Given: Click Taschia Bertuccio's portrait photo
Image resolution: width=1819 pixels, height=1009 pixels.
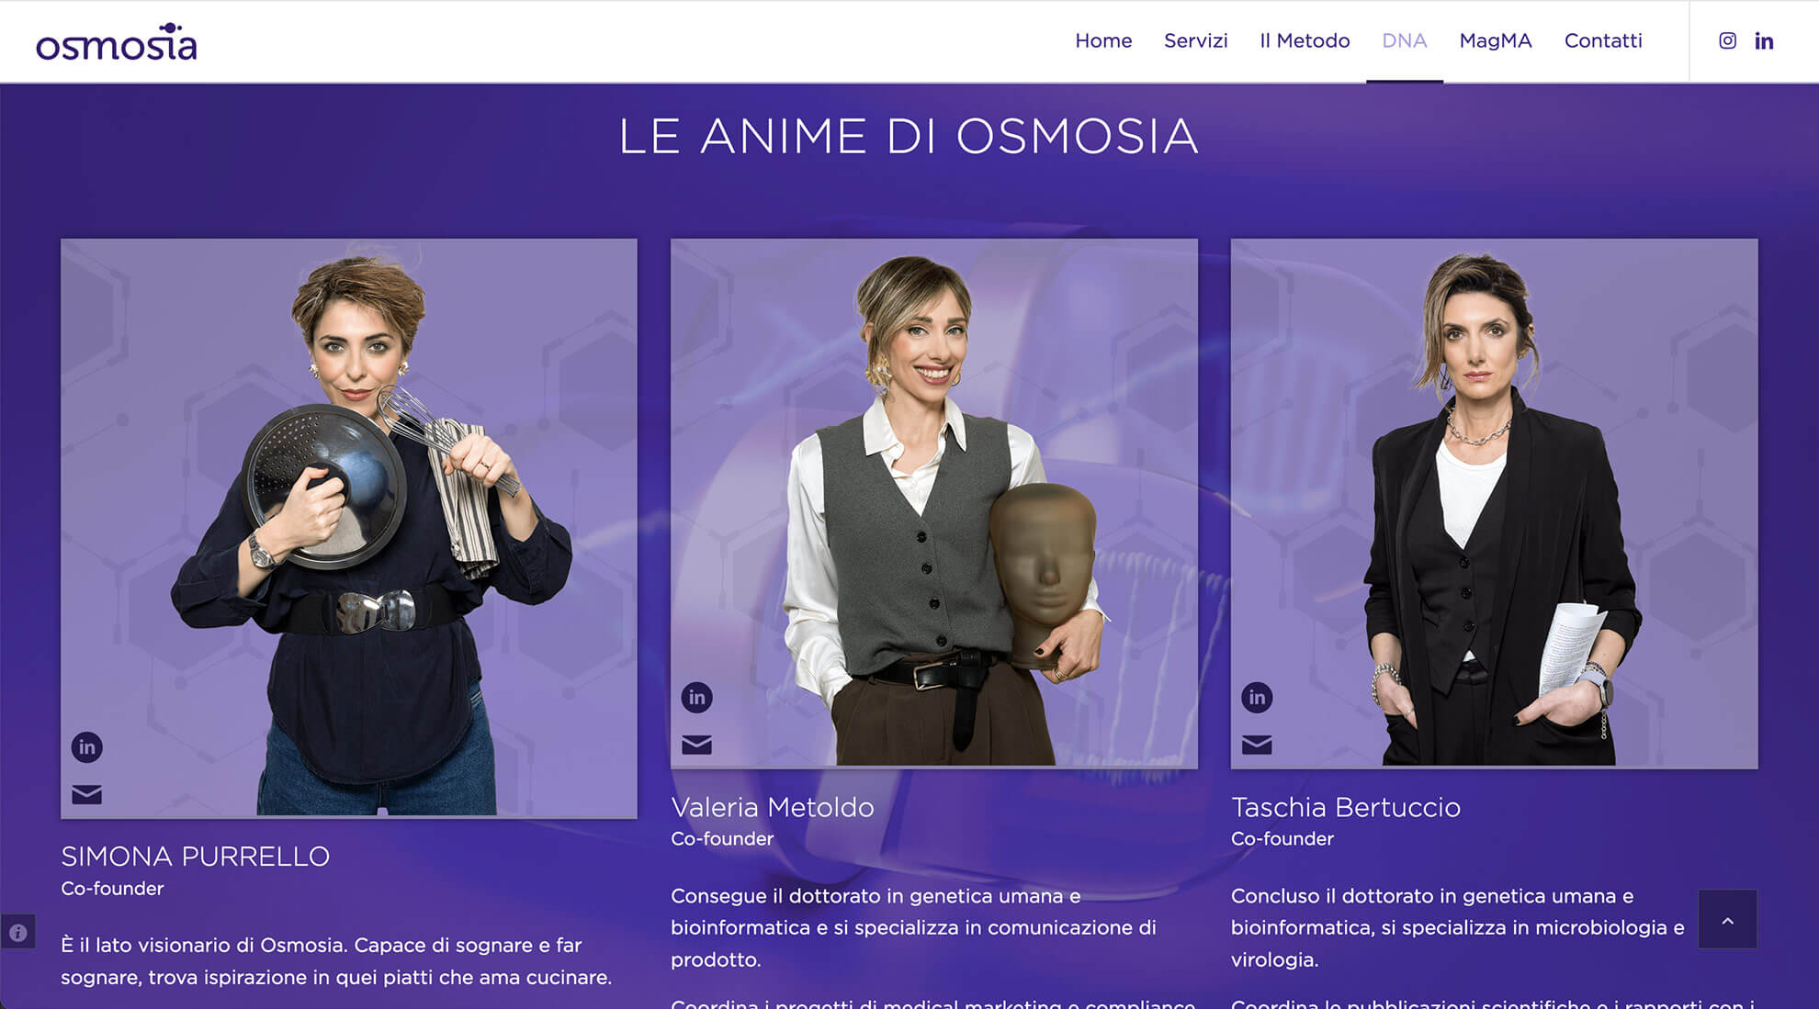Looking at the screenshot, I should tap(1494, 503).
